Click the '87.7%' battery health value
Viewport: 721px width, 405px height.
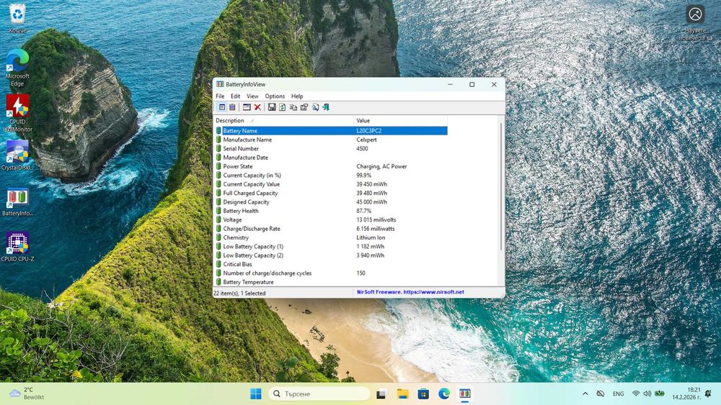363,211
